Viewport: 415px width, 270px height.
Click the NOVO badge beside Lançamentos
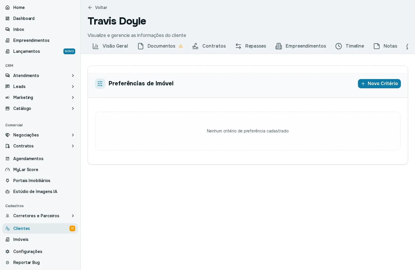click(x=69, y=51)
